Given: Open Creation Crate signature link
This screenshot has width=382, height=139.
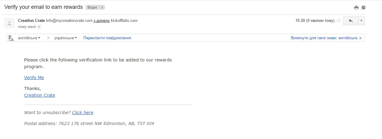Looking at the screenshot, I should (40, 95).
